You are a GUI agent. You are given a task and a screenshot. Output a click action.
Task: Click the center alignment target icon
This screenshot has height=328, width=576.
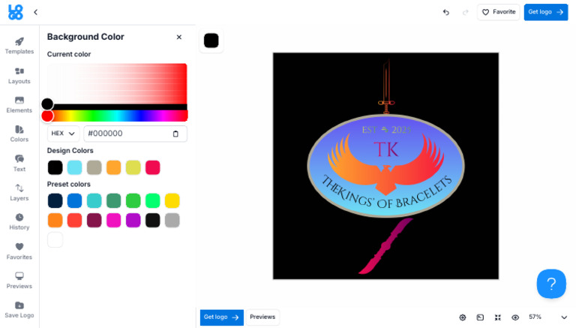click(463, 317)
